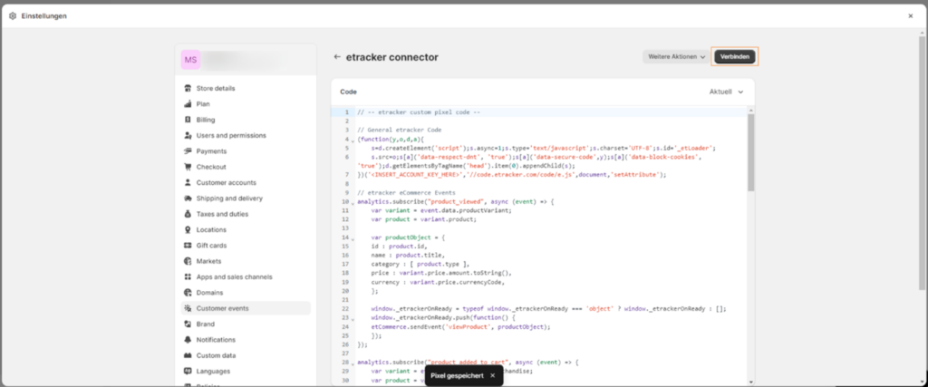Click the Users and permissions icon
This screenshot has width=928, height=387.
click(x=188, y=136)
